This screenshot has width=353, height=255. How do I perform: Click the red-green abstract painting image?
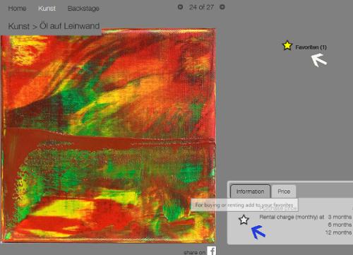(x=108, y=136)
